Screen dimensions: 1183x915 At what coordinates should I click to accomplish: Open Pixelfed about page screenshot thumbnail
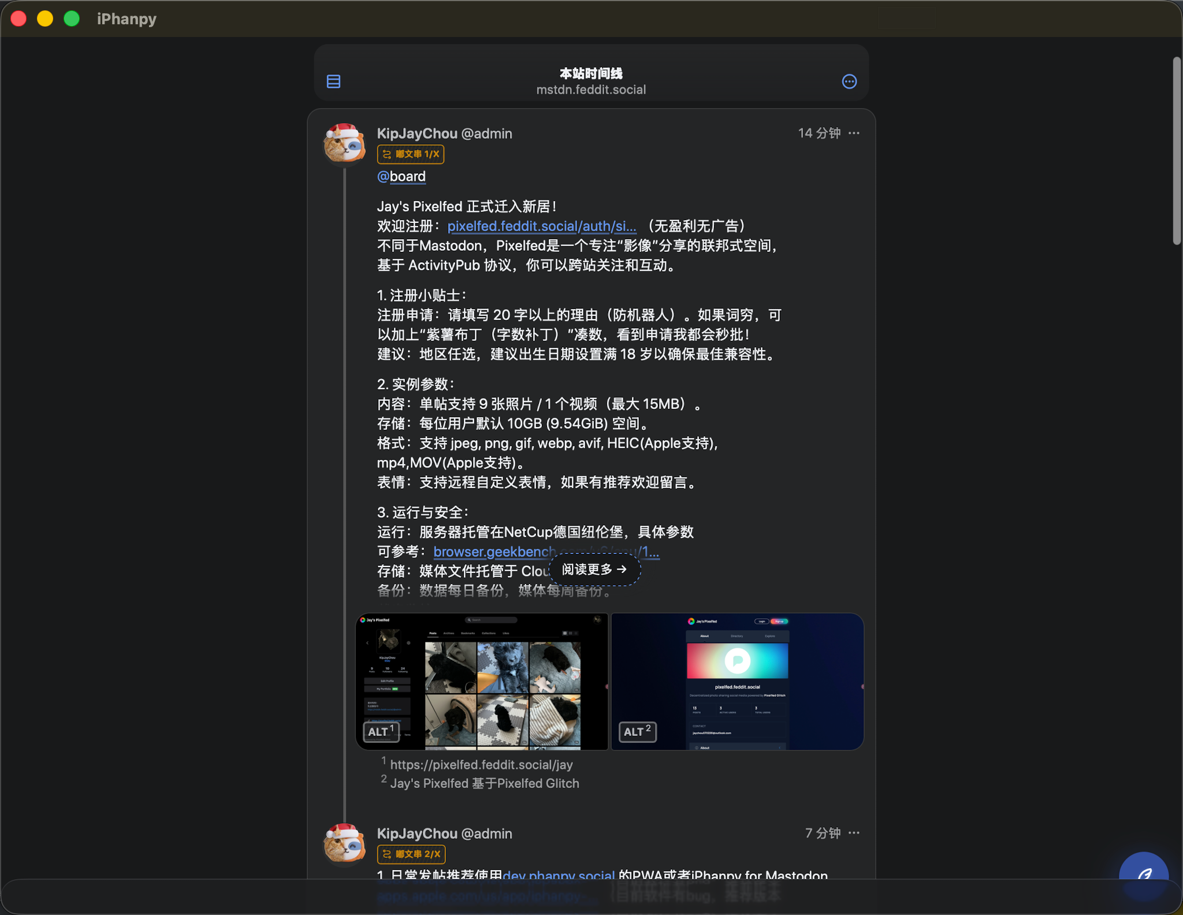click(x=737, y=682)
